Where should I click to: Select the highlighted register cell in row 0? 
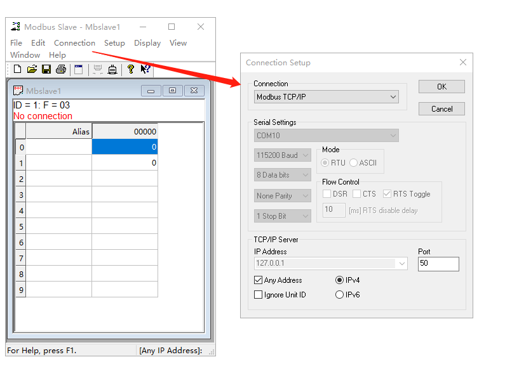click(125, 147)
